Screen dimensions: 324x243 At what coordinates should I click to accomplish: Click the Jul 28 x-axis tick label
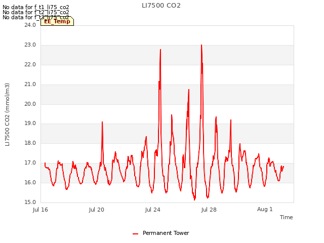[x=209, y=210]
